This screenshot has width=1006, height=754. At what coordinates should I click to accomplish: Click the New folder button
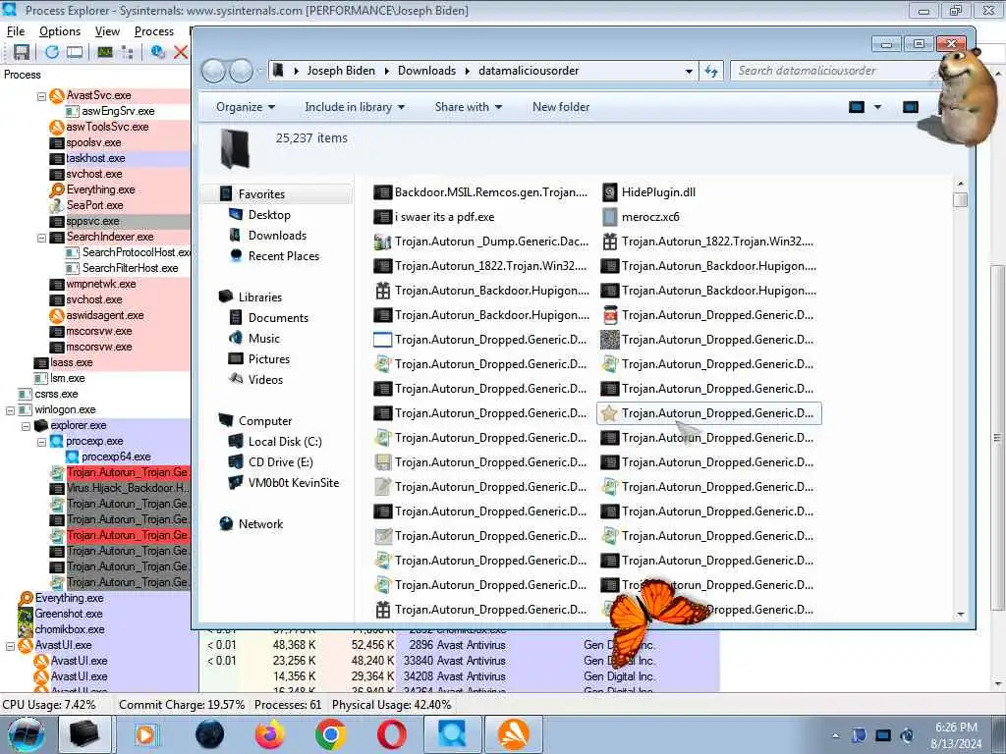tap(561, 107)
